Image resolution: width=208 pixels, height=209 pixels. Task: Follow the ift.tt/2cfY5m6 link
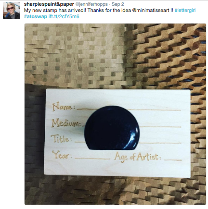coord(64,16)
